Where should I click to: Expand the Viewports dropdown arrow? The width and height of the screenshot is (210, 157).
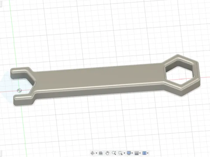coord(148,153)
